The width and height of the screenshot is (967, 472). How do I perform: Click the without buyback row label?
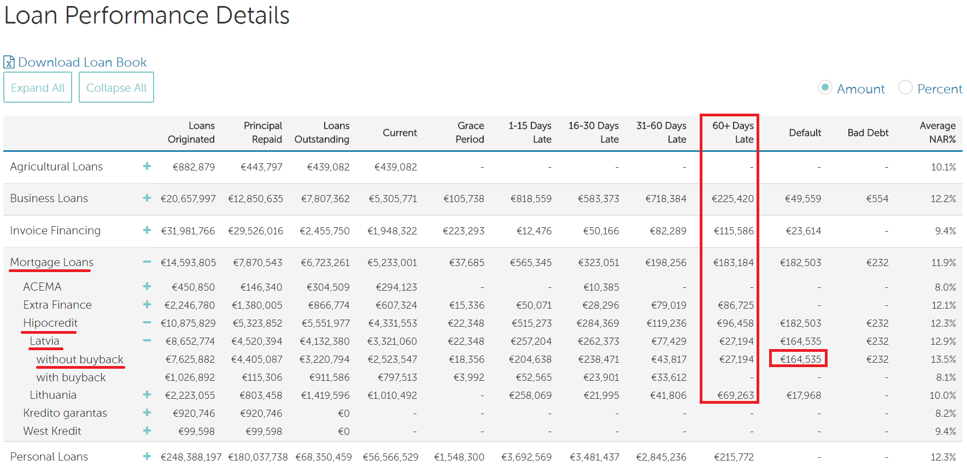point(80,359)
